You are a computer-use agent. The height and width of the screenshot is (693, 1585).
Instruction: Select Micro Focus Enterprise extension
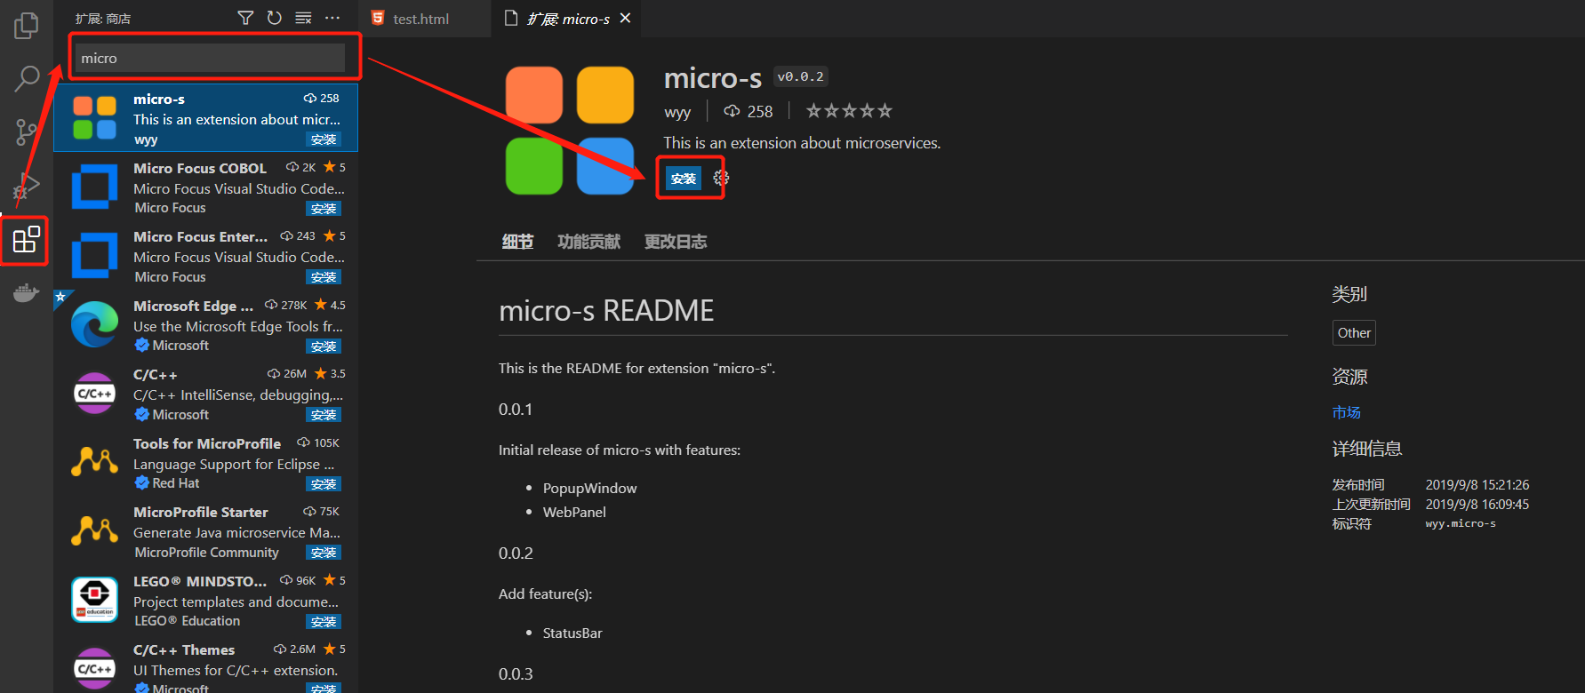(205, 256)
